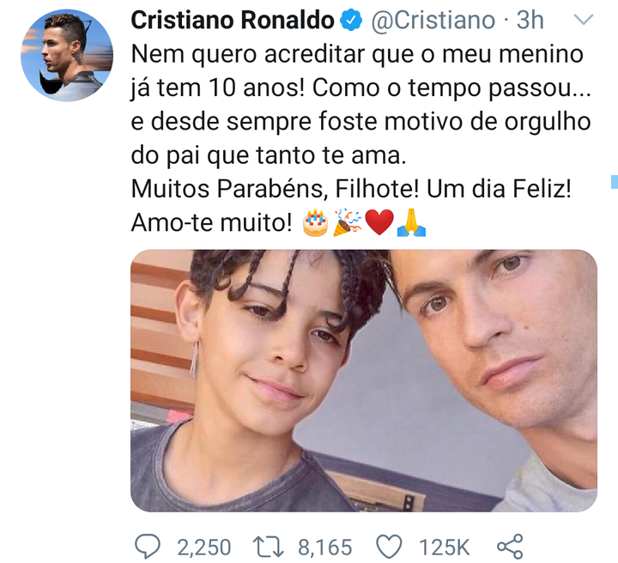Like the tweet with the heart icon
This screenshot has width=618, height=563.
(x=390, y=546)
